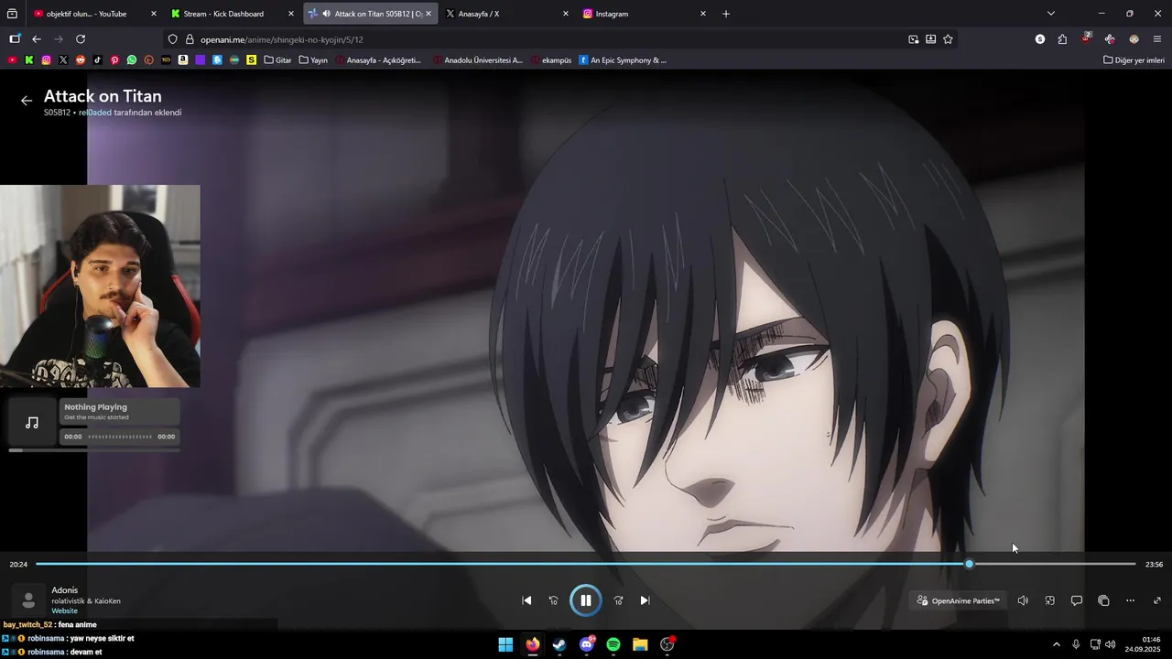Go back a page in browser
This screenshot has height=659, width=1172.
(37, 39)
